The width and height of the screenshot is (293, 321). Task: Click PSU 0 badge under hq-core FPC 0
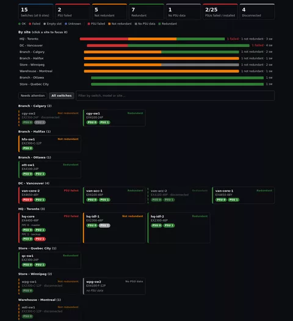pyautogui.click(x=27, y=230)
